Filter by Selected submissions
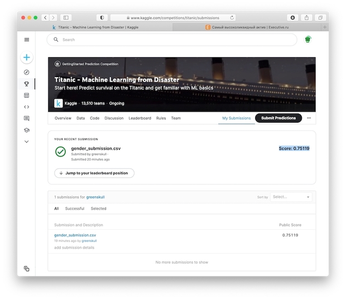The width and height of the screenshot is (346, 299). click(98, 208)
